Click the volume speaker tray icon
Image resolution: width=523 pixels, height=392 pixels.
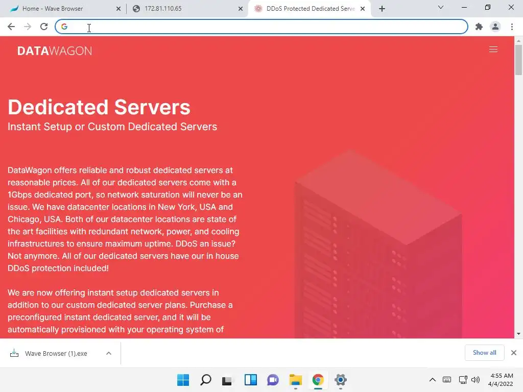(x=476, y=380)
